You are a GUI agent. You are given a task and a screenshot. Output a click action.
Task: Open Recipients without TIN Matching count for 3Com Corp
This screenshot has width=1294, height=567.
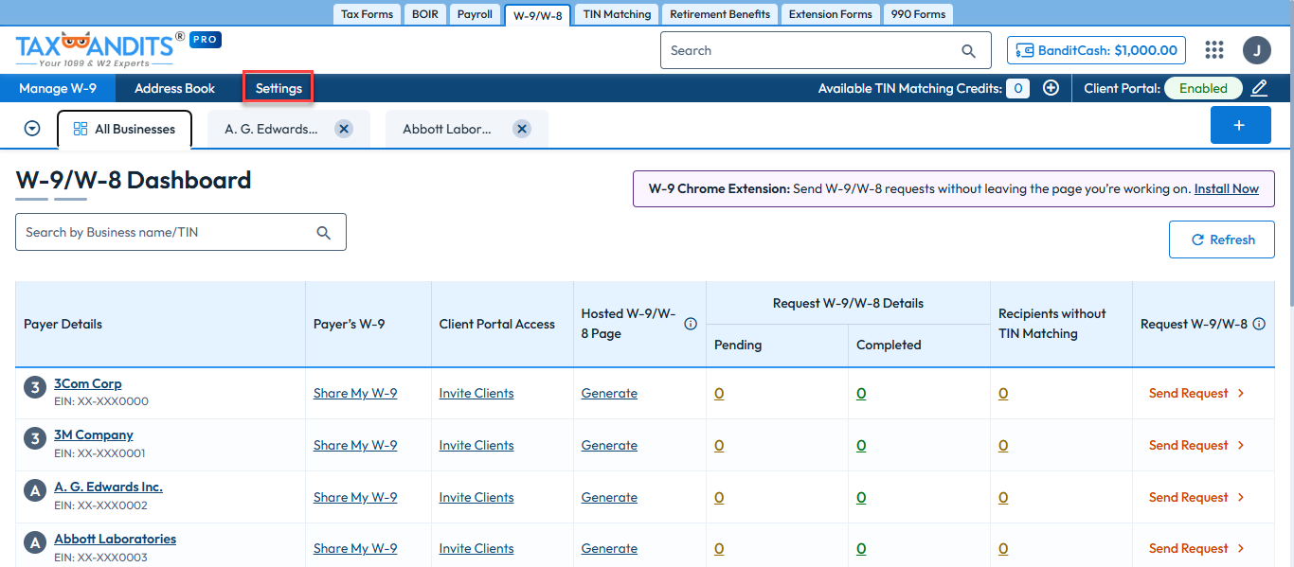coord(1003,393)
